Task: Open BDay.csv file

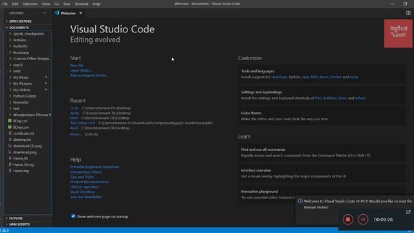Action: point(20,121)
